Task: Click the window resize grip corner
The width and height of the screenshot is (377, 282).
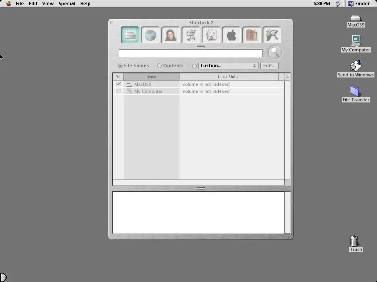Action: tap(290, 237)
